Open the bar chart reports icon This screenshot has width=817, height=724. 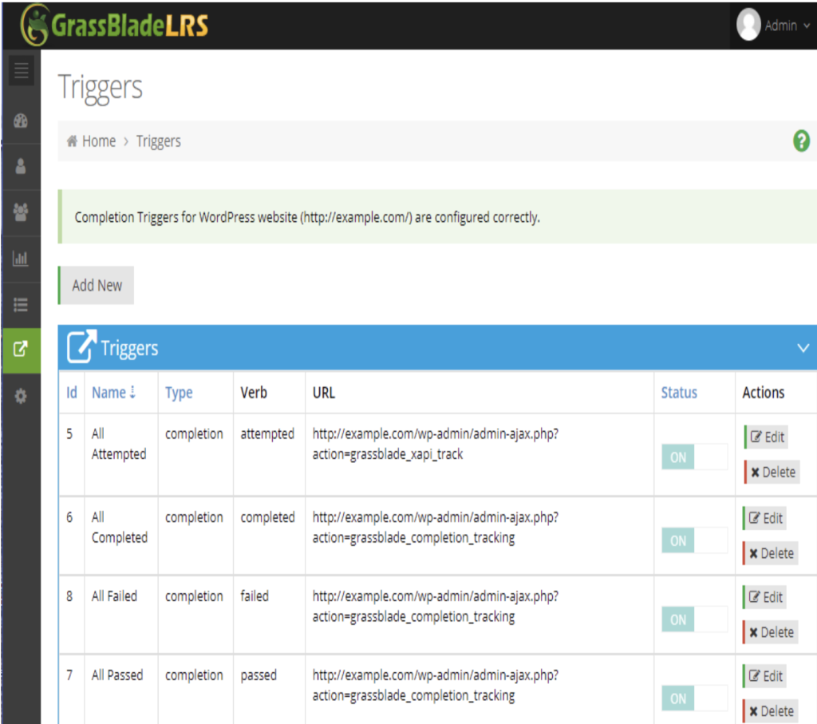21,259
